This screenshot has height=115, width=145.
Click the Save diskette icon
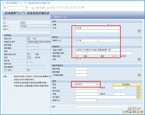point(33,8)
